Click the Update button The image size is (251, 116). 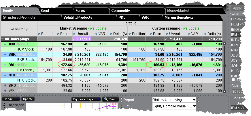click(28, 99)
